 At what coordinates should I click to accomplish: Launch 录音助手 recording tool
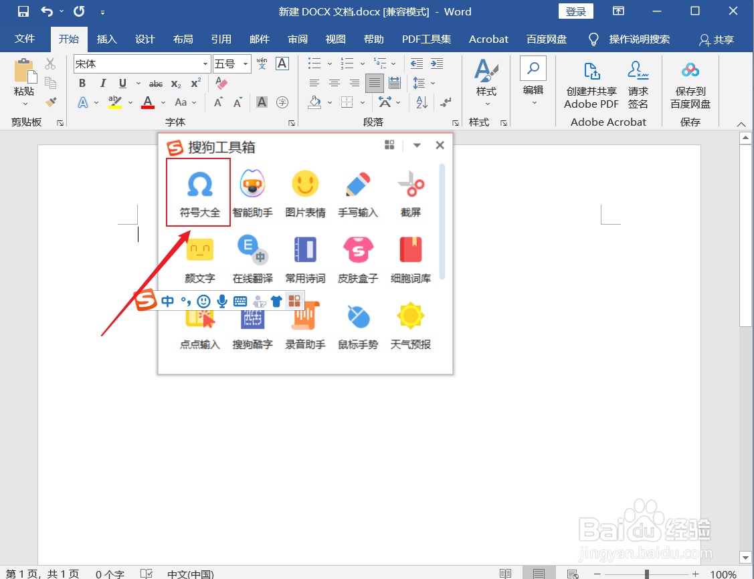click(305, 326)
